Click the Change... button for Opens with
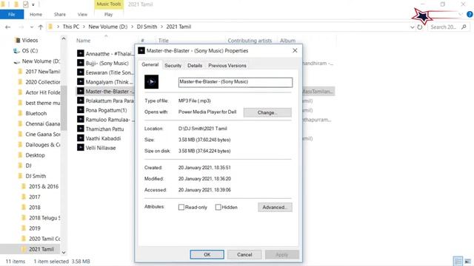The width and height of the screenshot is (474, 266). coord(267,112)
